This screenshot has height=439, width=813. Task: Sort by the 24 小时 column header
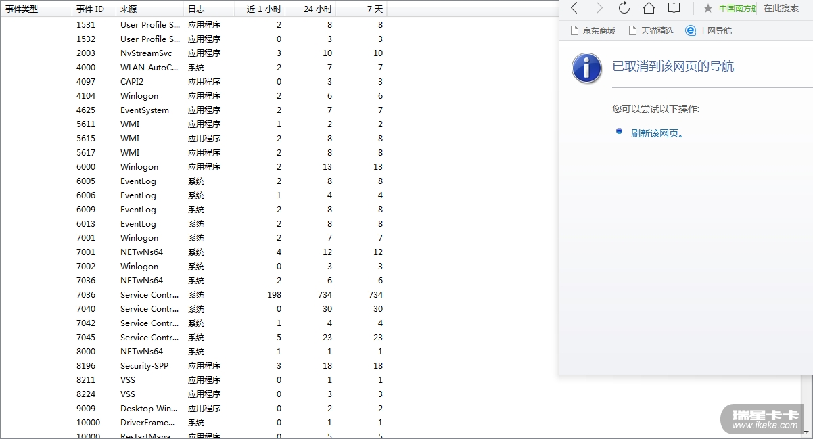click(x=310, y=9)
